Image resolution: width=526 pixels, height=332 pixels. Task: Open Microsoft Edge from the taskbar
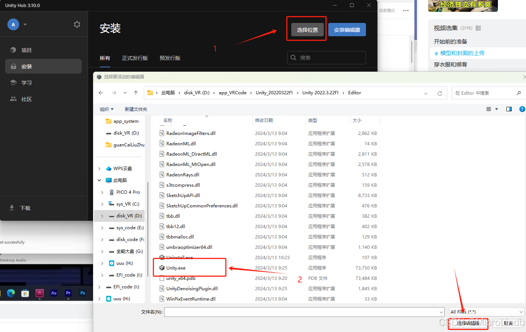[x=11, y=293]
